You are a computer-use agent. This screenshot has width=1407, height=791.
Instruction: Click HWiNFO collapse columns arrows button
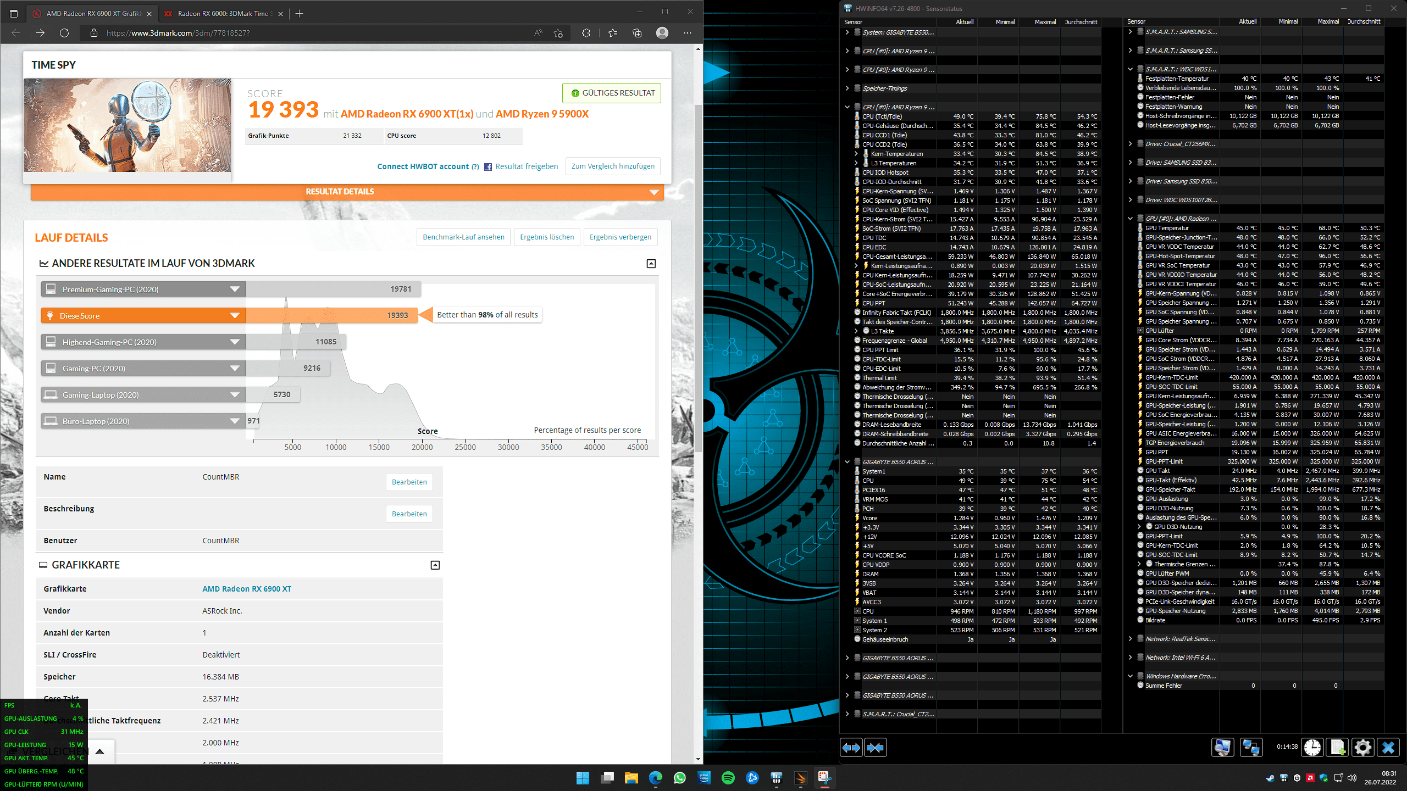pos(875,748)
